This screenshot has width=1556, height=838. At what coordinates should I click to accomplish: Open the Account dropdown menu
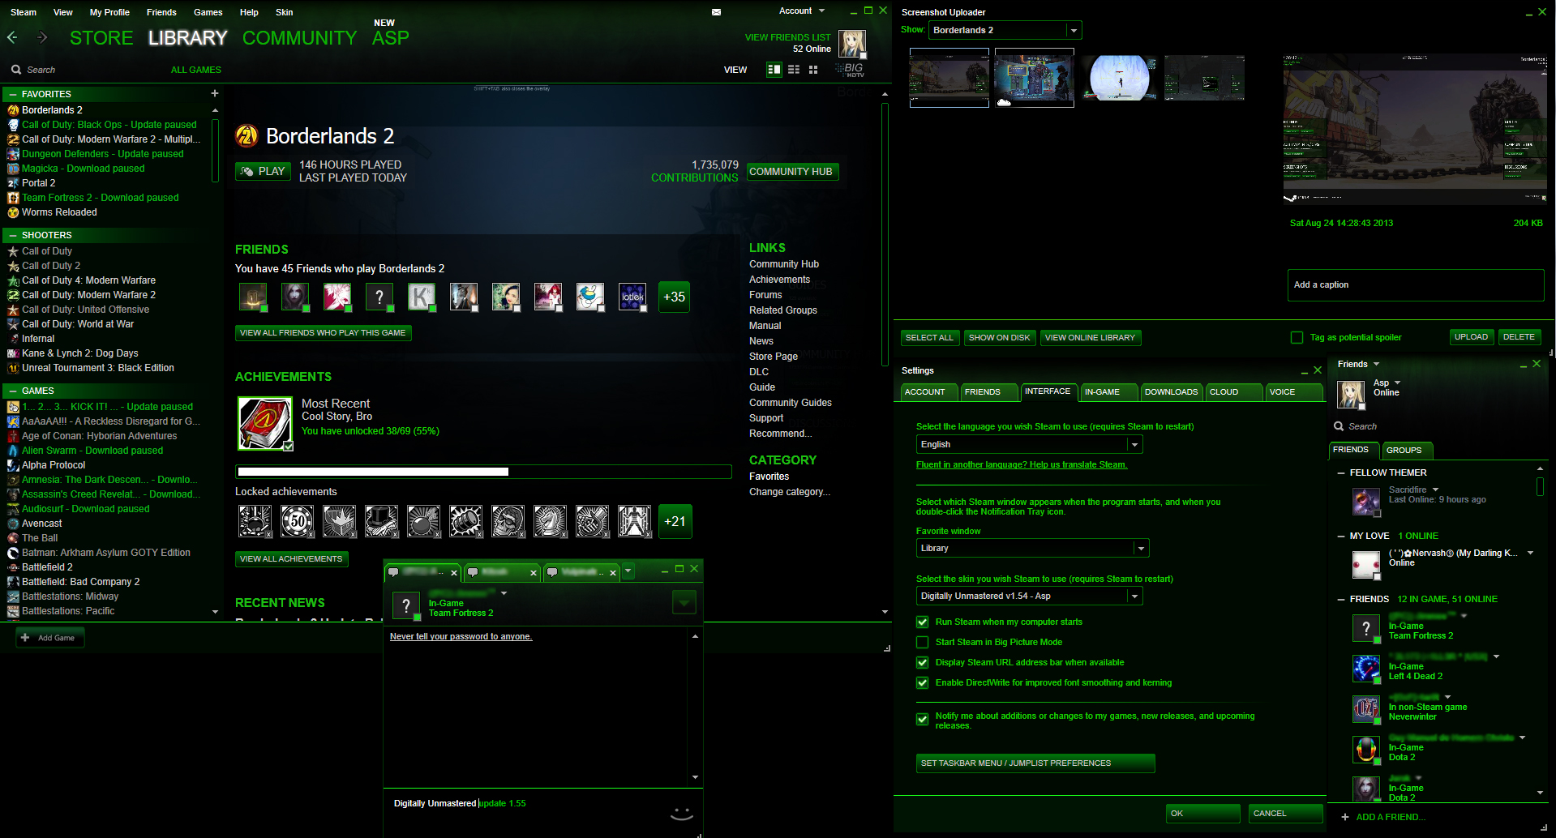pyautogui.click(x=802, y=11)
